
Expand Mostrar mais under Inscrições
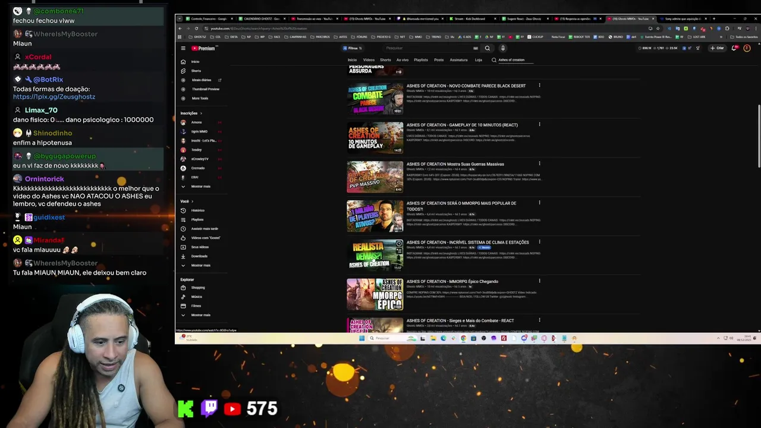click(200, 187)
